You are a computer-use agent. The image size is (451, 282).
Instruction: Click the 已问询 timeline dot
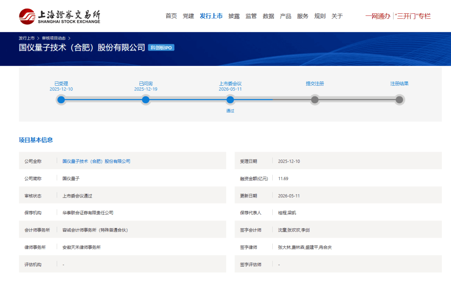(x=146, y=100)
